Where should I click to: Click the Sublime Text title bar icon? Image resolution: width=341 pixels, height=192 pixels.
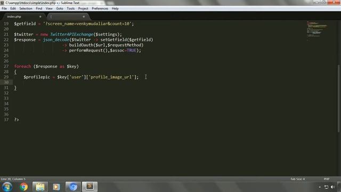(2, 3)
